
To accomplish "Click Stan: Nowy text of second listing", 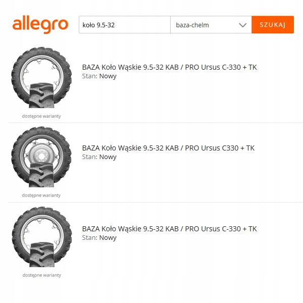I will (99, 157).
